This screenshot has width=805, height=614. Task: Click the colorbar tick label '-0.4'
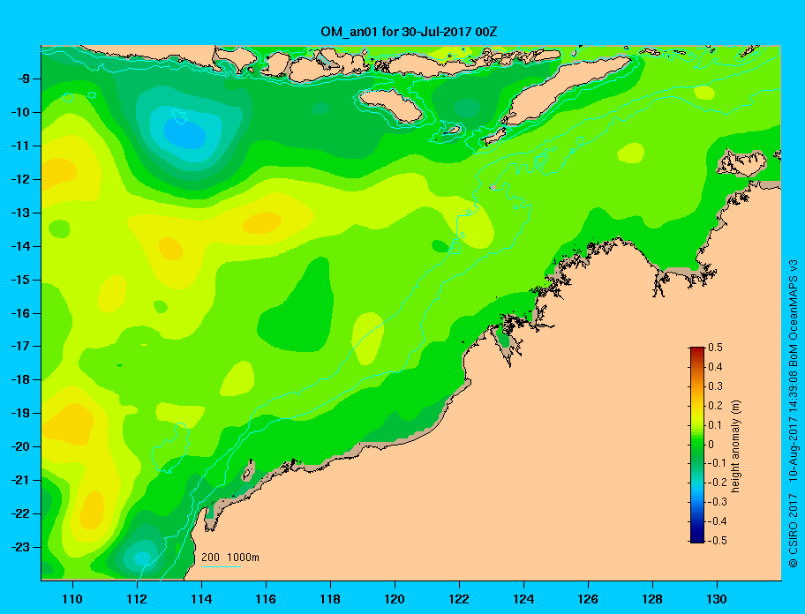[x=718, y=521]
